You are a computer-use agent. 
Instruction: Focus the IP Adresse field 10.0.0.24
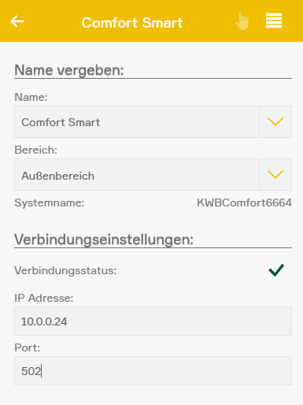point(153,321)
